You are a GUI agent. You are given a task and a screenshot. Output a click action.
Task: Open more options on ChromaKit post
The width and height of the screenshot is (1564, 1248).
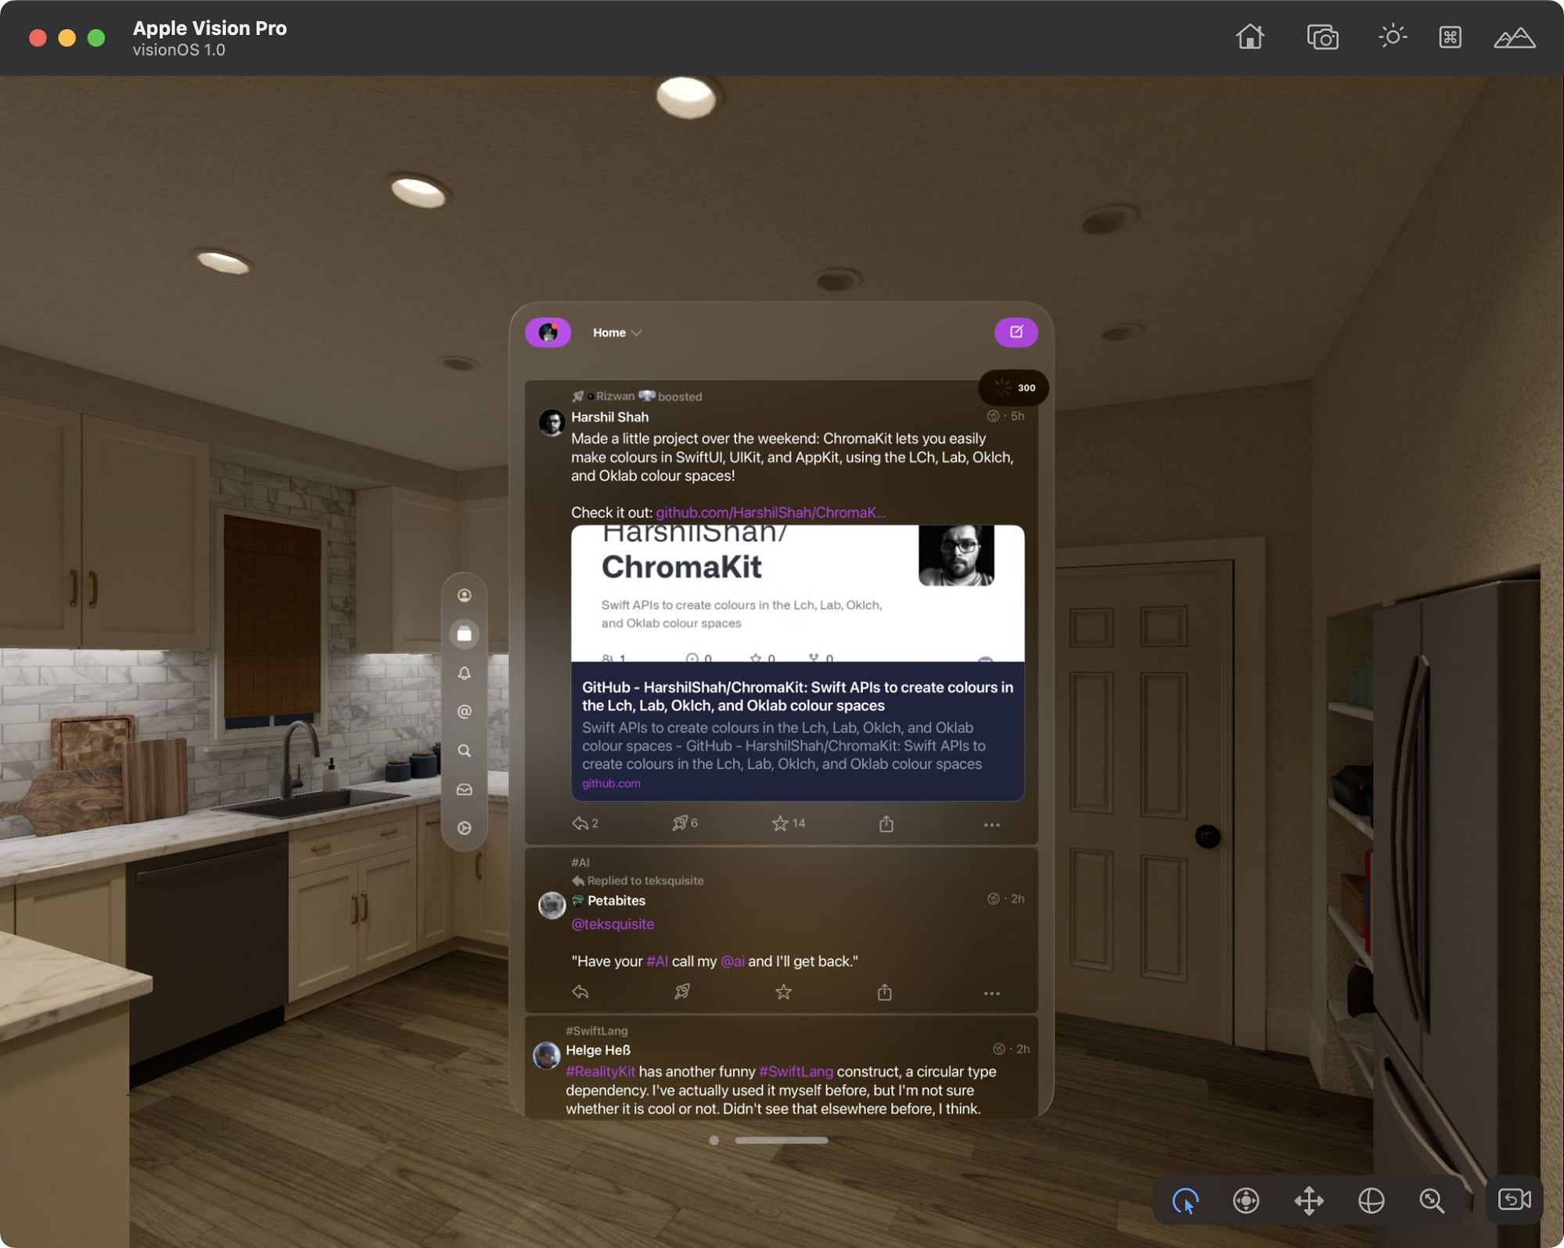click(991, 825)
